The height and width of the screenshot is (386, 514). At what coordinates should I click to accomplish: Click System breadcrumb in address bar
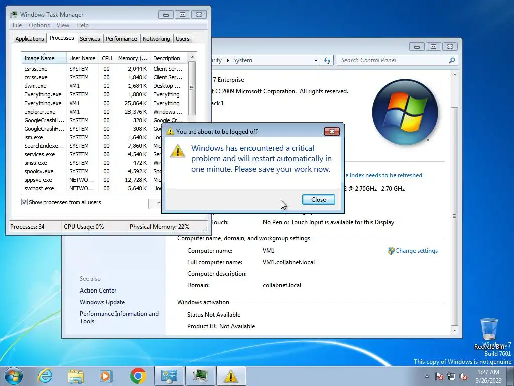coord(243,60)
